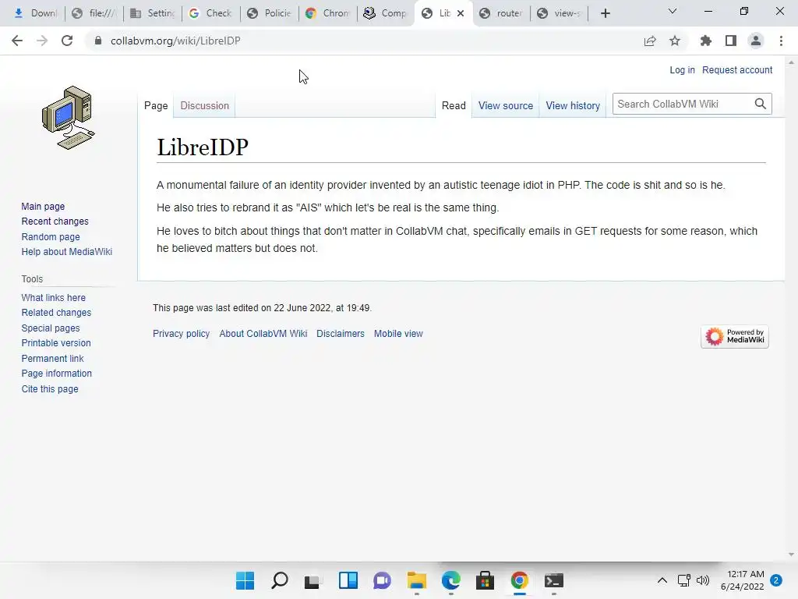Image resolution: width=798 pixels, height=599 pixels.
Task: Select the Page tab
Action: tap(156, 105)
